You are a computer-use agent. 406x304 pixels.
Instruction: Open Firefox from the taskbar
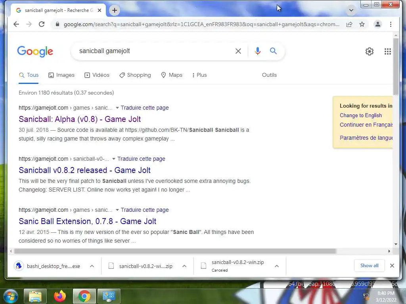point(60,296)
